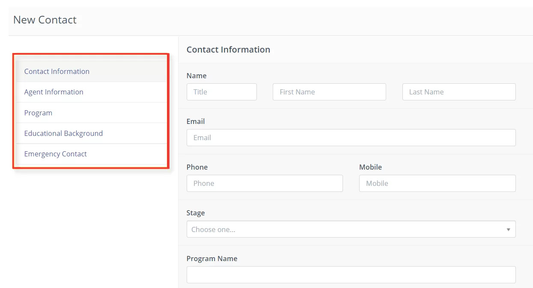Click the Mobile label text
533x288 pixels.
click(x=370, y=167)
